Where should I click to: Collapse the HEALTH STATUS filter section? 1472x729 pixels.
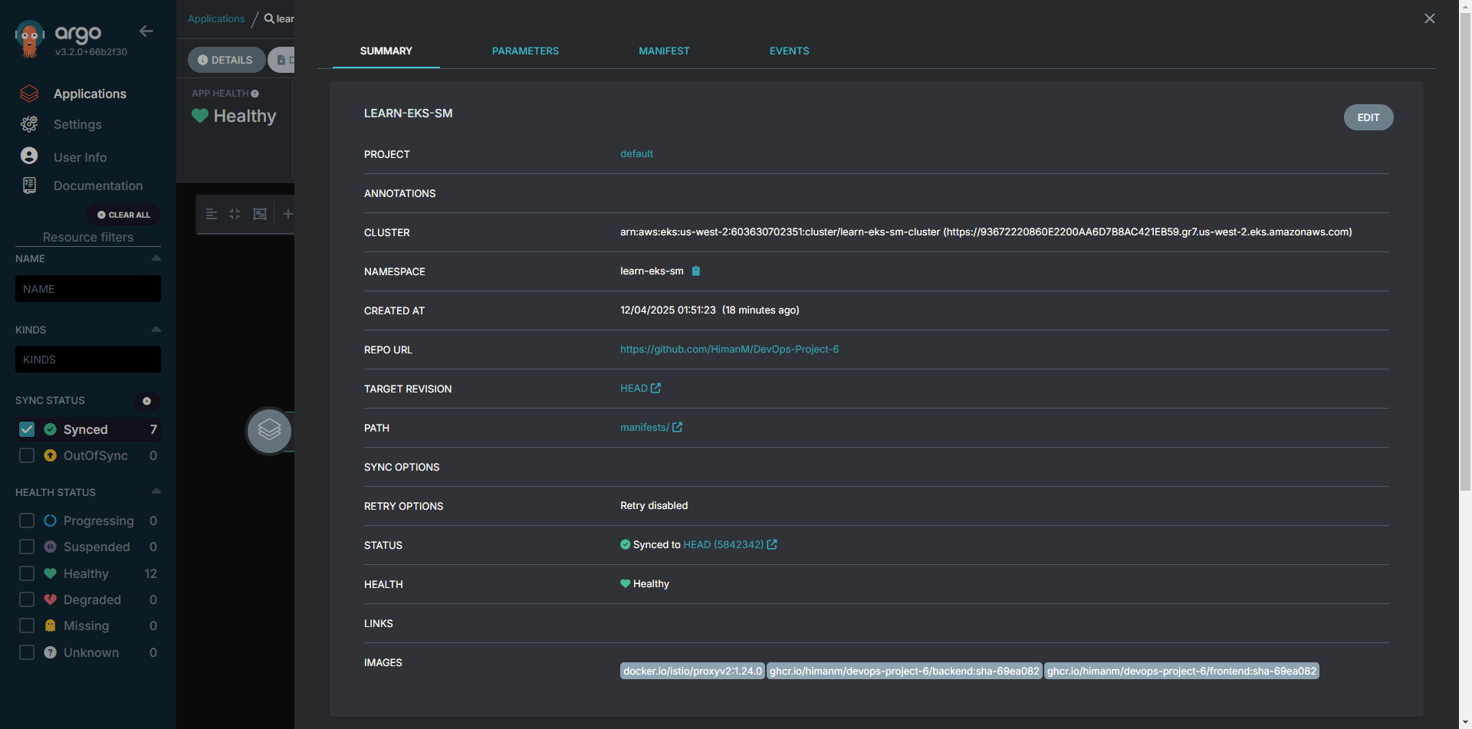click(x=155, y=491)
